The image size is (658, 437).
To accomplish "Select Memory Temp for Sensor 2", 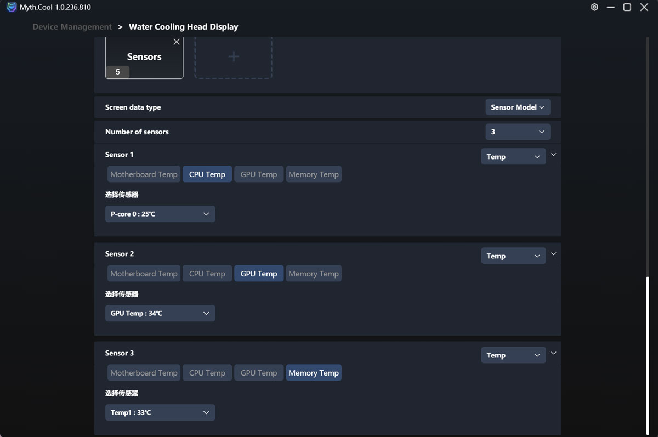I will (x=314, y=274).
